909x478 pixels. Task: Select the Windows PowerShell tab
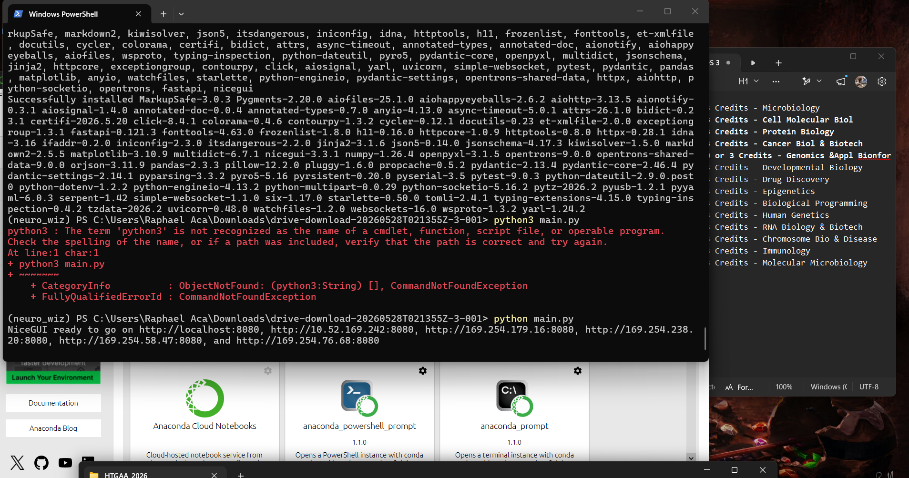(x=80, y=14)
